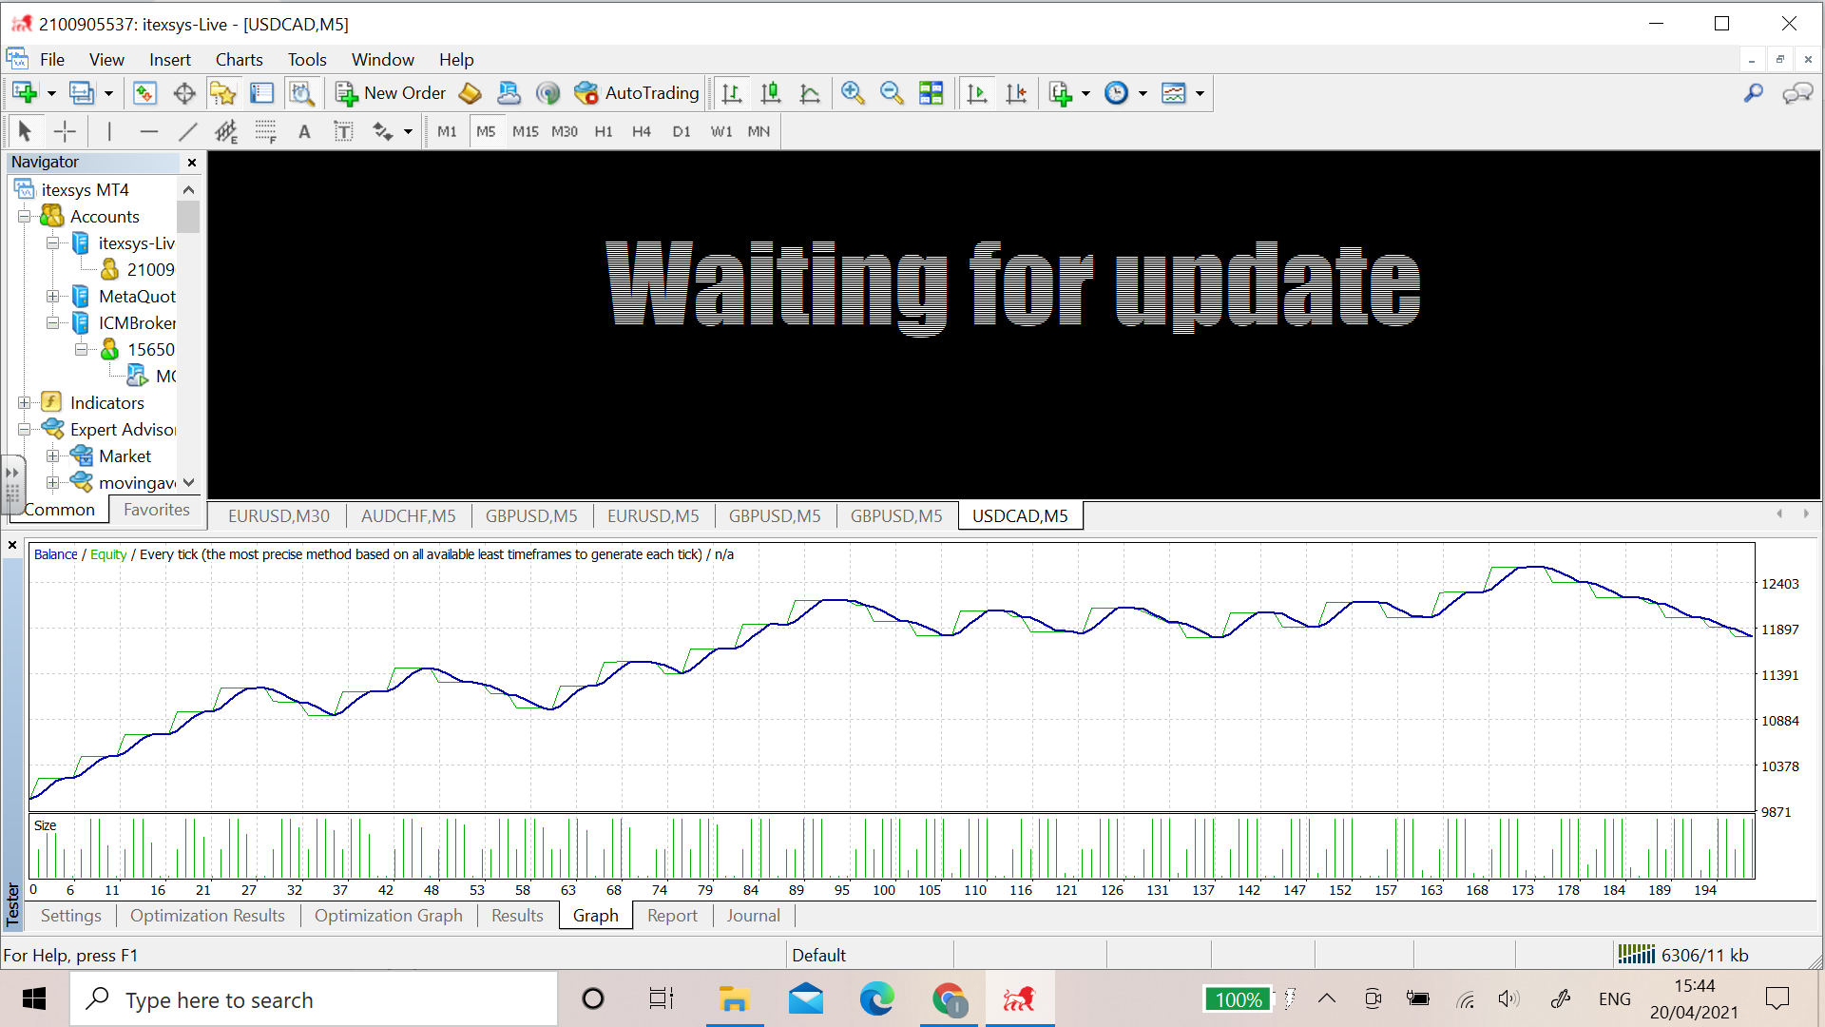Tile windows with the grid icon

tap(932, 93)
